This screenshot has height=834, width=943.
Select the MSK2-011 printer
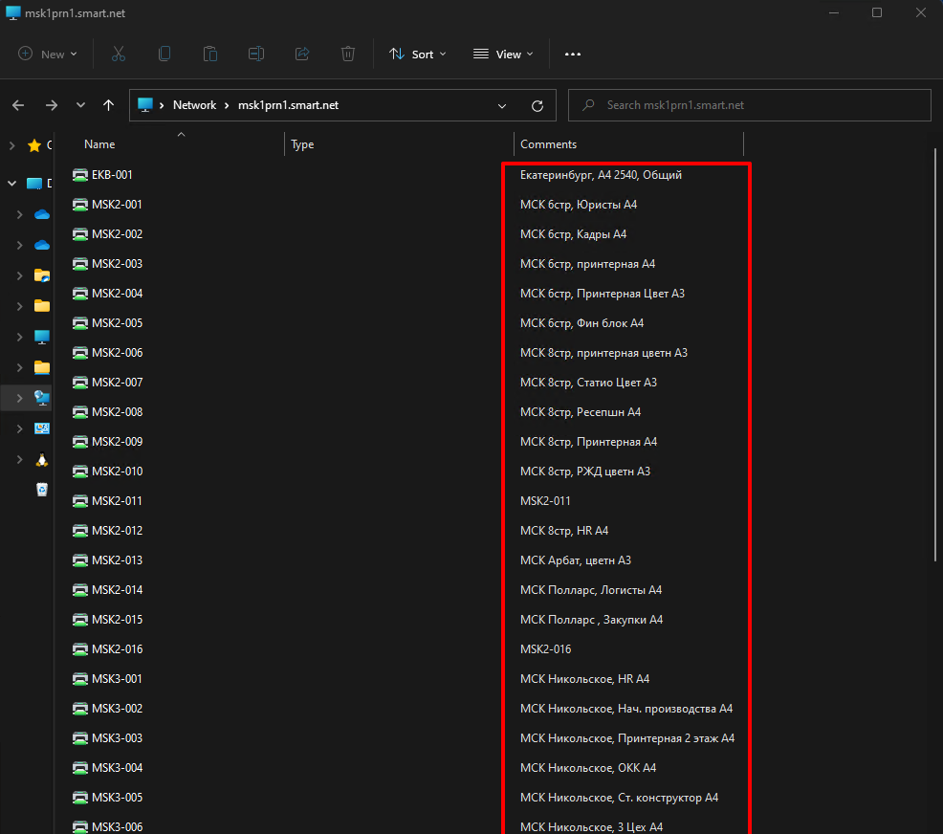[117, 501]
